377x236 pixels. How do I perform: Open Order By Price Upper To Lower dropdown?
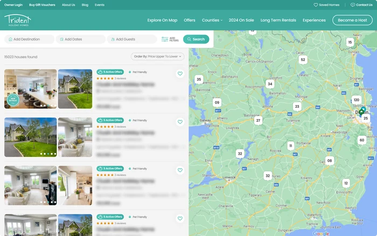157,57
